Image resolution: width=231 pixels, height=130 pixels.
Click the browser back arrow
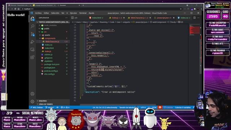(9, 9)
